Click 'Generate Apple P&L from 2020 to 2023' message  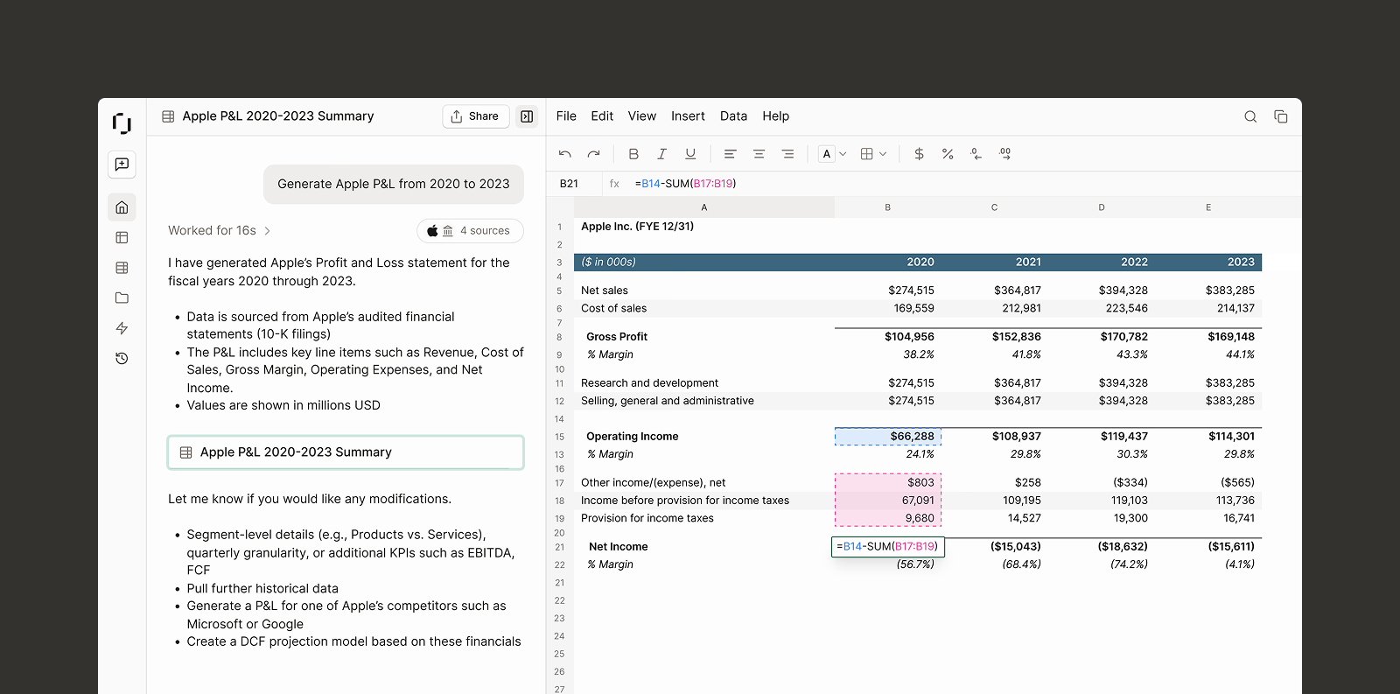[394, 184]
